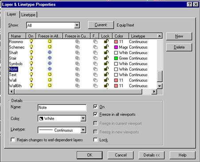Click layer list scroll down arrow

160,86
